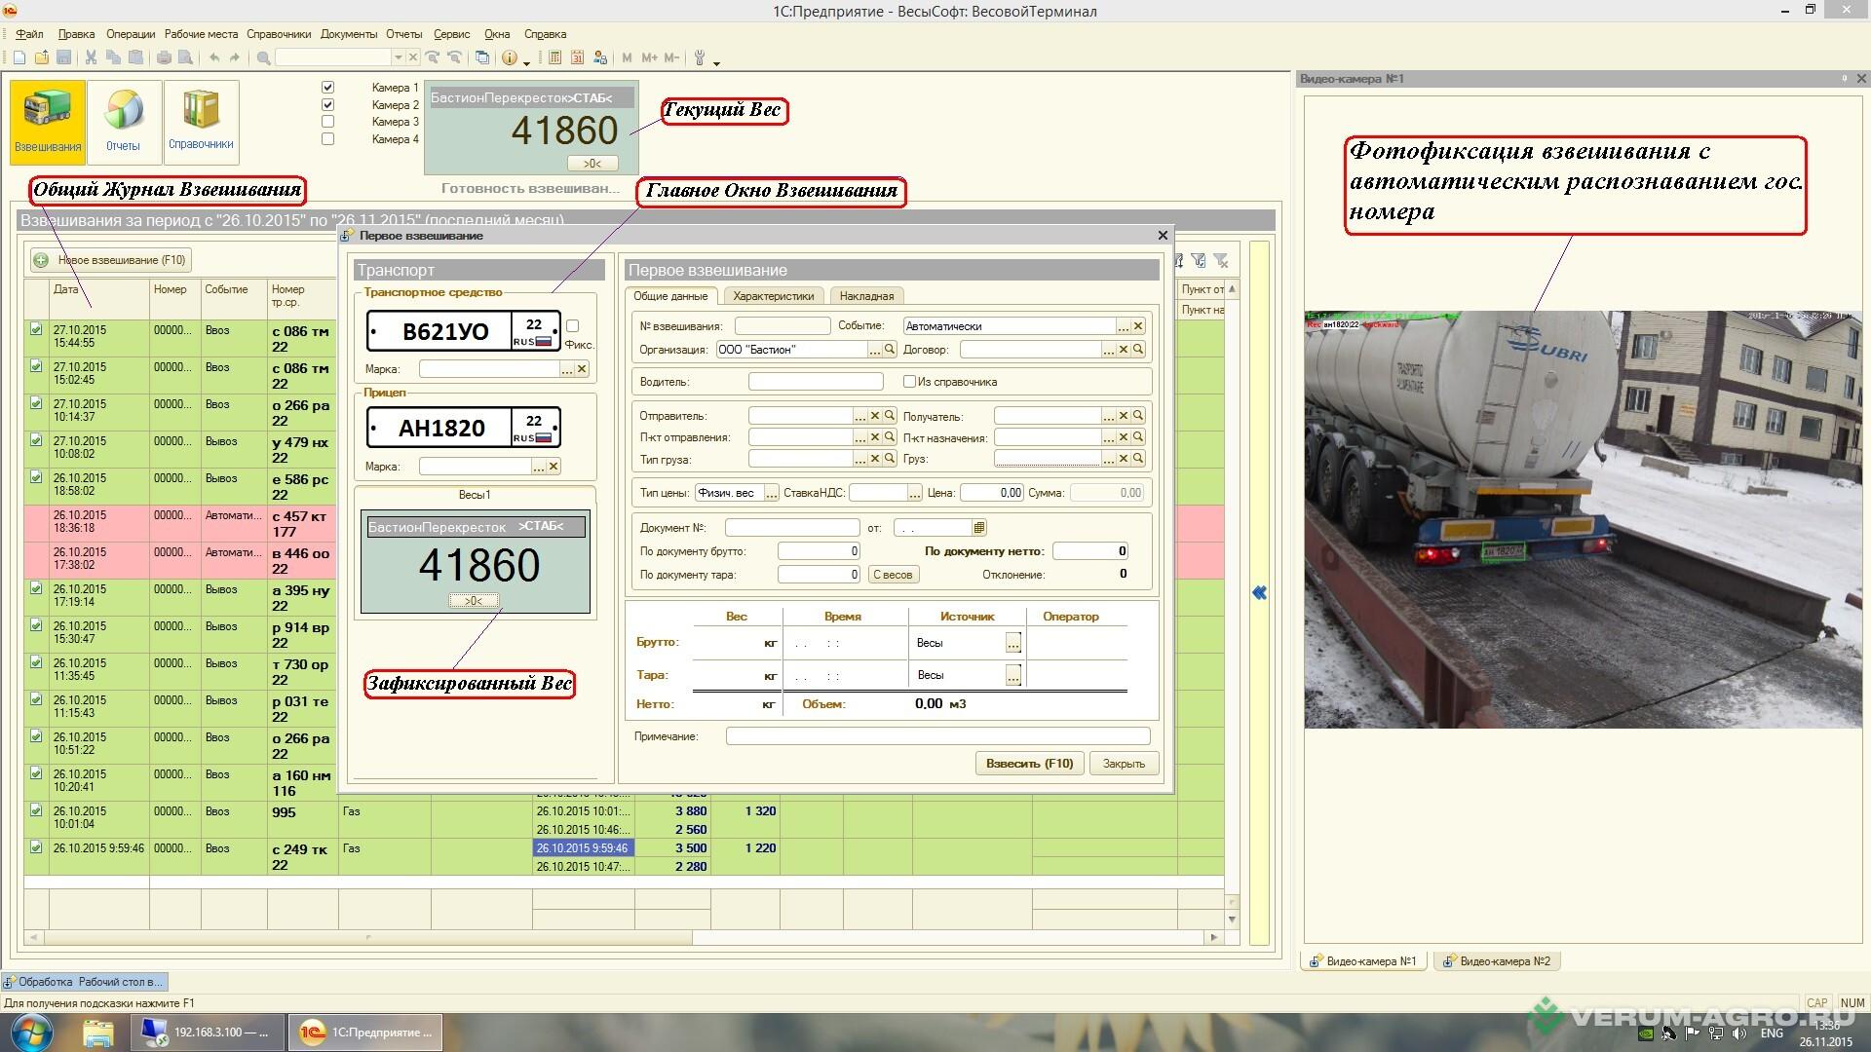Click the Взвесить (F10) button

[1029, 764]
